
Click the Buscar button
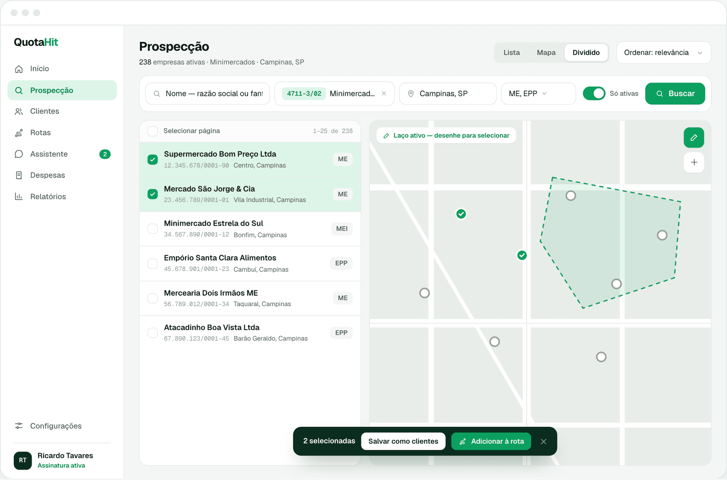[675, 94]
